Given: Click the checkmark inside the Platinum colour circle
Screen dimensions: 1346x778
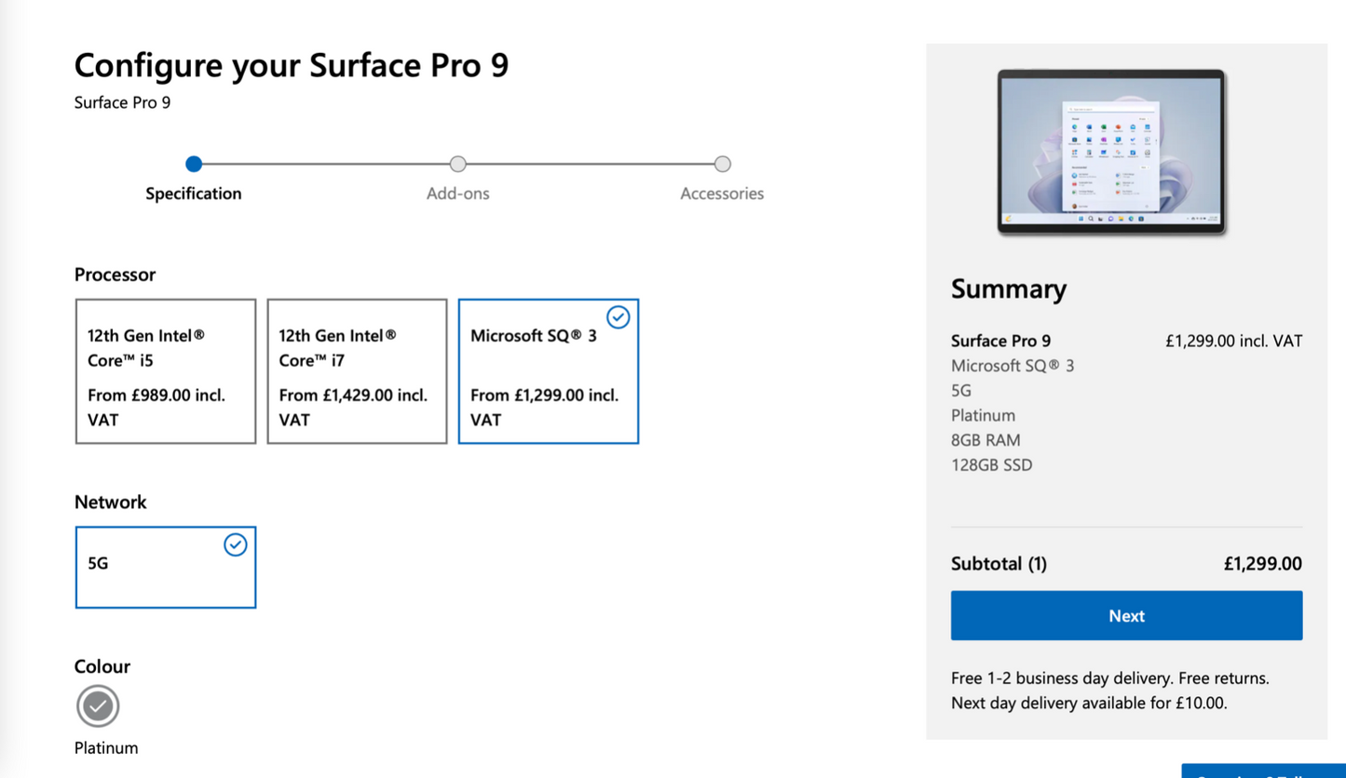Looking at the screenshot, I should (x=98, y=705).
